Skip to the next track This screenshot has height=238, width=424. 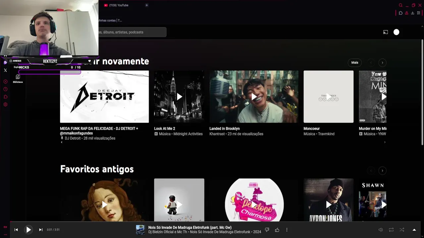click(x=41, y=230)
